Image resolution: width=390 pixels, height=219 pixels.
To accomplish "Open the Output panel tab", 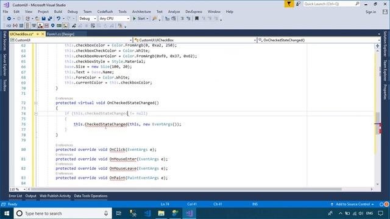I will click(x=31, y=196).
